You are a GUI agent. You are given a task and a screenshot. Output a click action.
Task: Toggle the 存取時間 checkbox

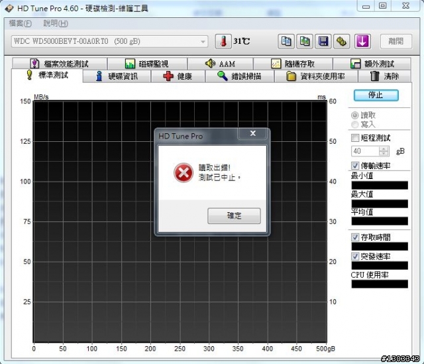click(355, 237)
